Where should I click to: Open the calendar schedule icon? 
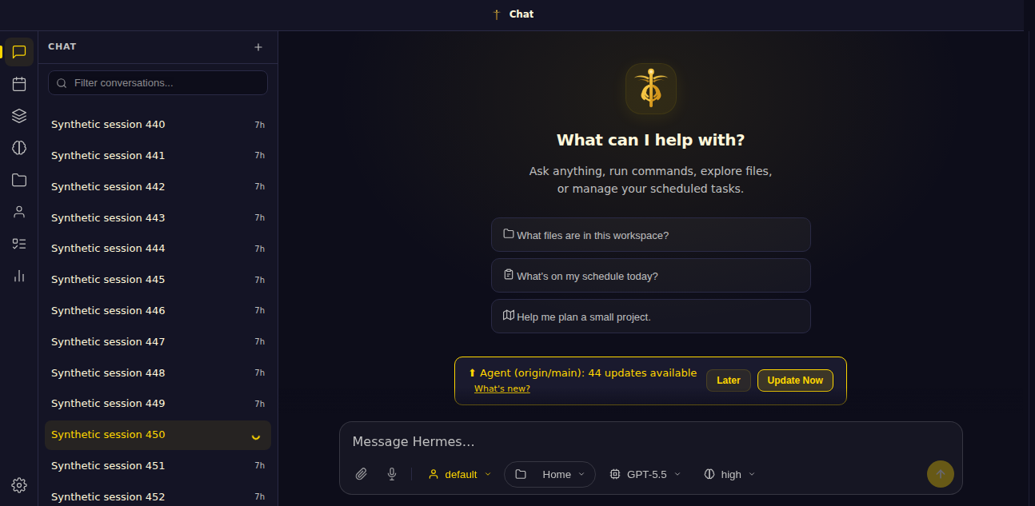coord(19,84)
